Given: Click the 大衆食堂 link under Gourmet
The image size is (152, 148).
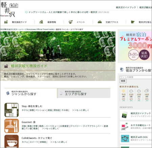Looking at the screenshot, I should pyautogui.click(x=64, y=126).
